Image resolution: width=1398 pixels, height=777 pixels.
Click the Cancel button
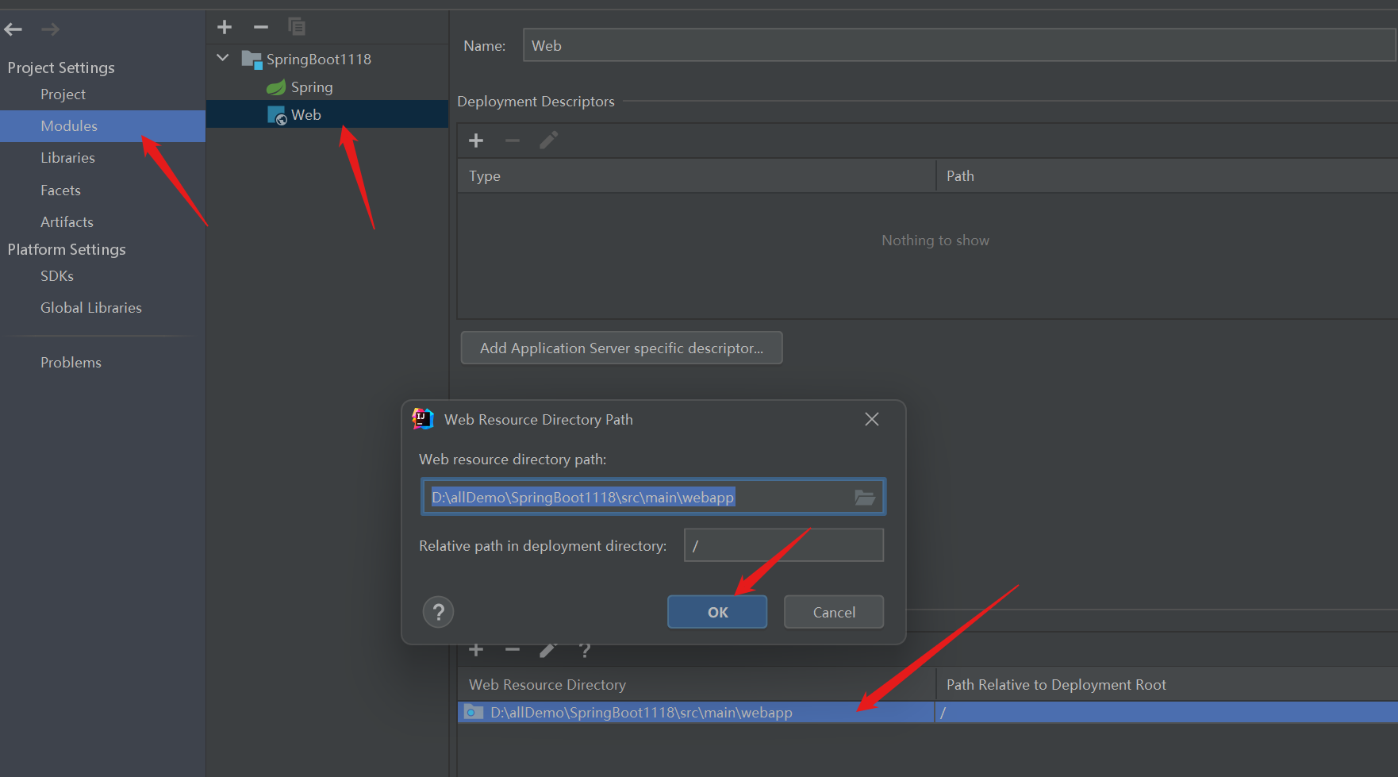tap(834, 612)
